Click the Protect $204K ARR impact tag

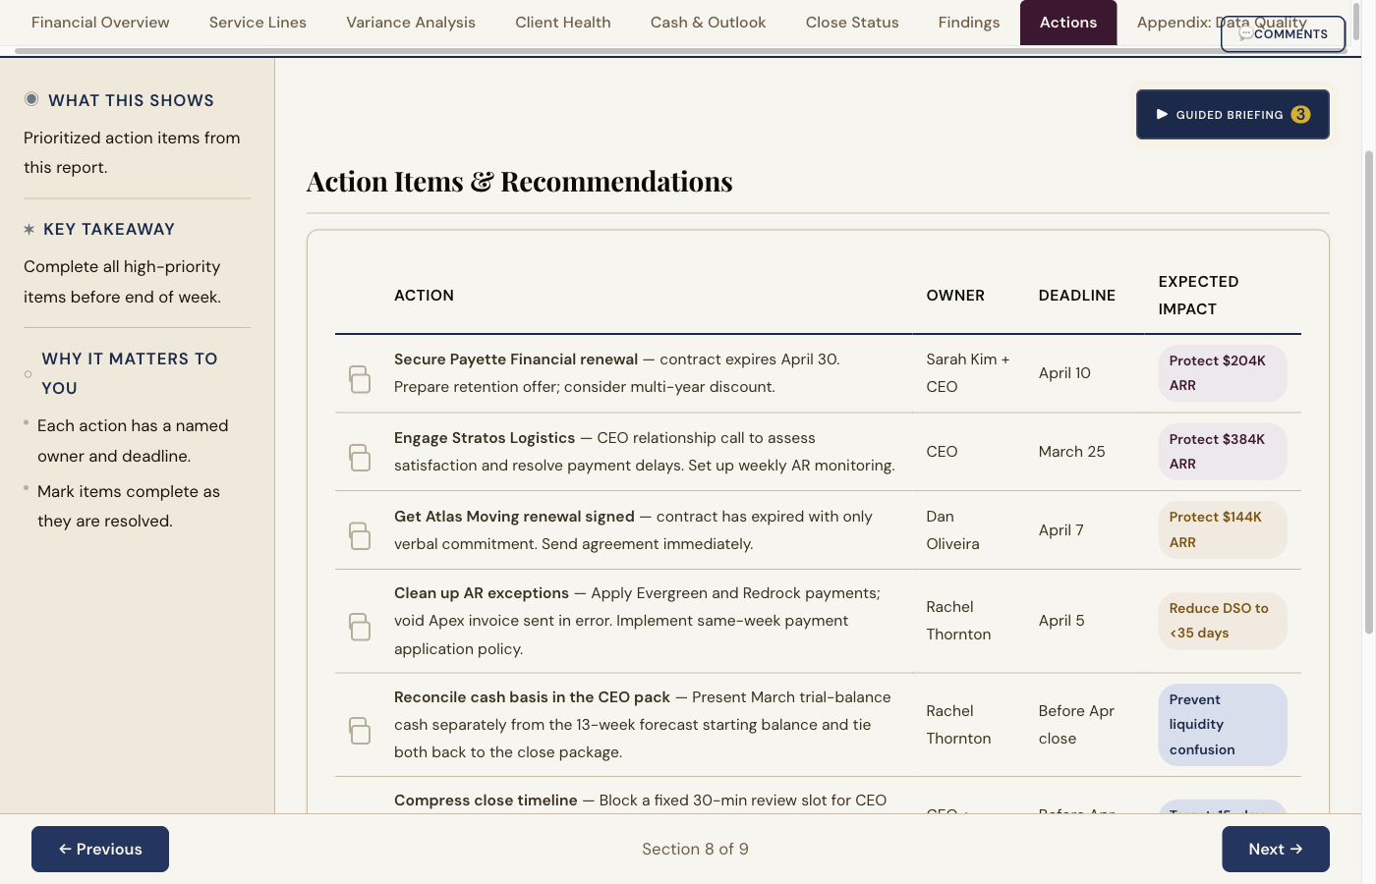[x=1223, y=373]
